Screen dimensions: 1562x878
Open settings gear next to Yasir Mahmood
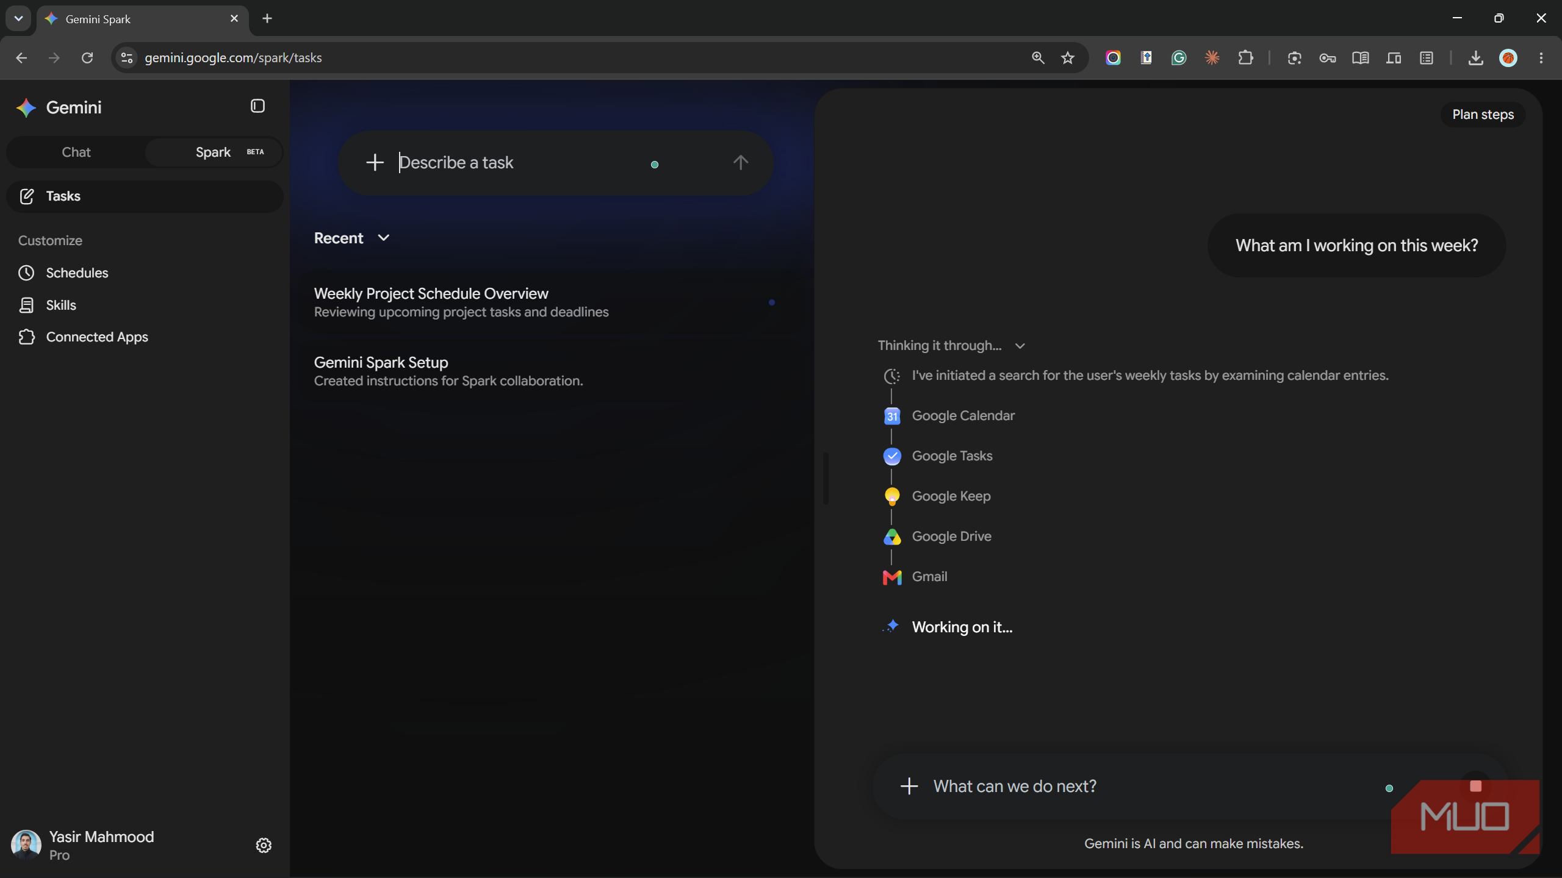[264, 845]
